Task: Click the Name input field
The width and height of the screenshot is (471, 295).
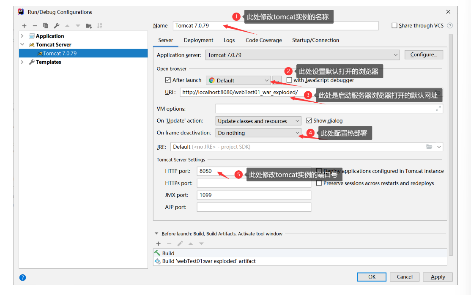Action: point(275,25)
